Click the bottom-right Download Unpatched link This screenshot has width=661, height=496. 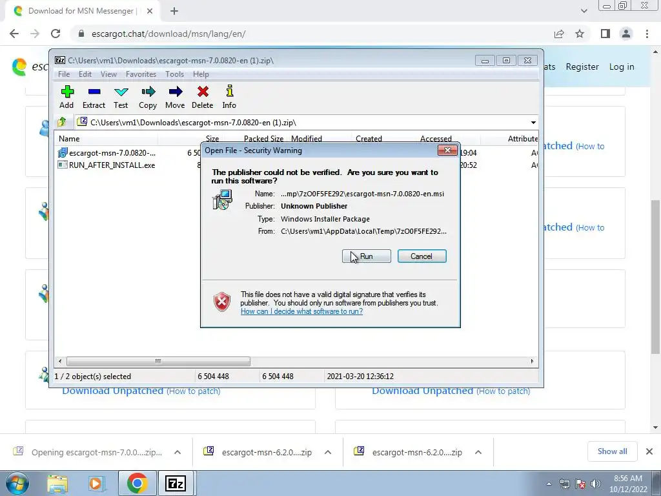coord(422,391)
